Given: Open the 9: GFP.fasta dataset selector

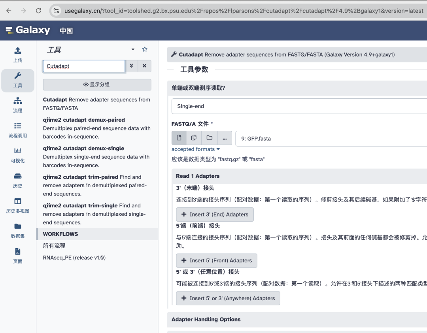Looking at the screenshot, I should (331, 139).
